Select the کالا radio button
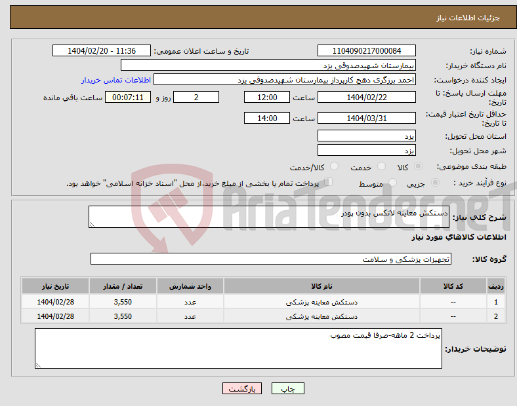Viewport: 517px width, 406px height. 418,166
